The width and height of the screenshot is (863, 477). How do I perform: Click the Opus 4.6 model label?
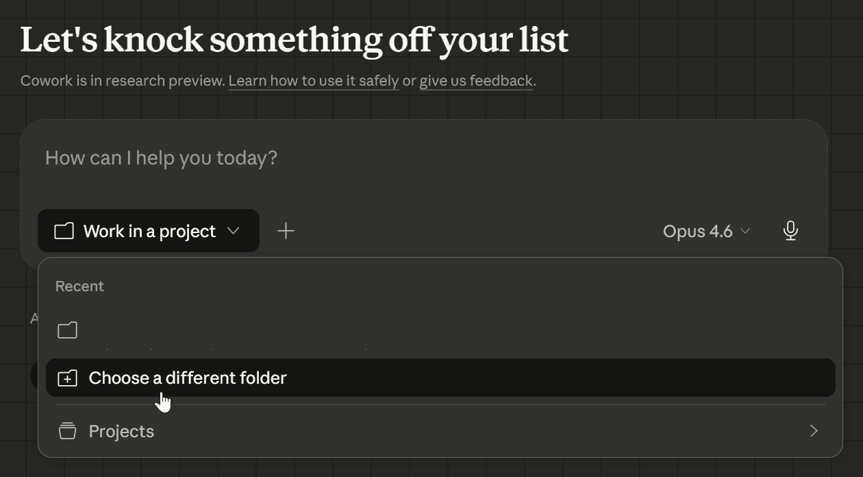click(x=697, y=231)
